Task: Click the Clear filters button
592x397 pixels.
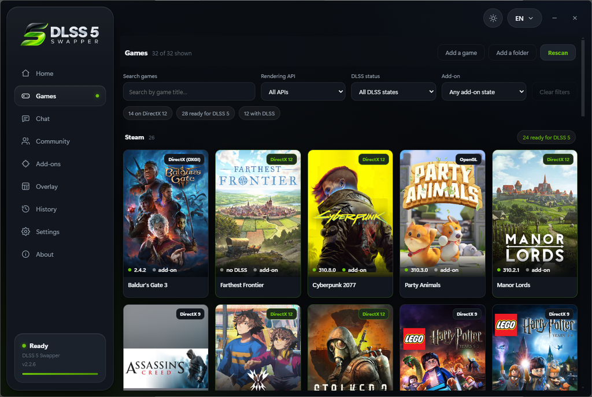Action: point(554,92)
